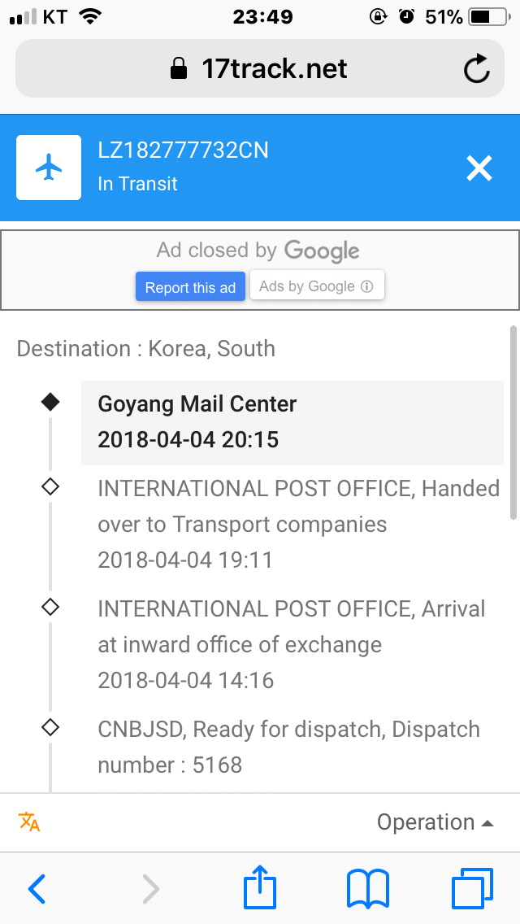
Task: Expand the Operation menu
Action: point(435,822)
